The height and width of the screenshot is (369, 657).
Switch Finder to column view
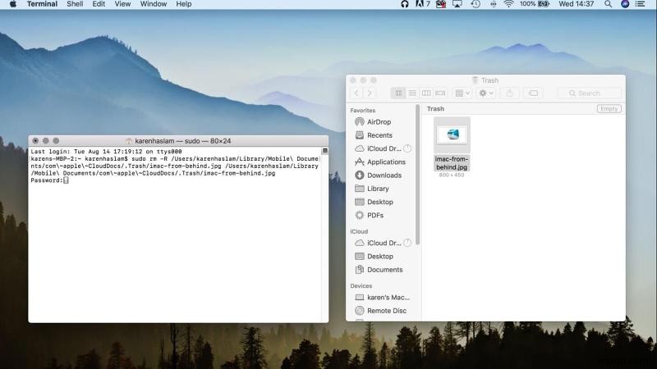click(x=426, y=93)
